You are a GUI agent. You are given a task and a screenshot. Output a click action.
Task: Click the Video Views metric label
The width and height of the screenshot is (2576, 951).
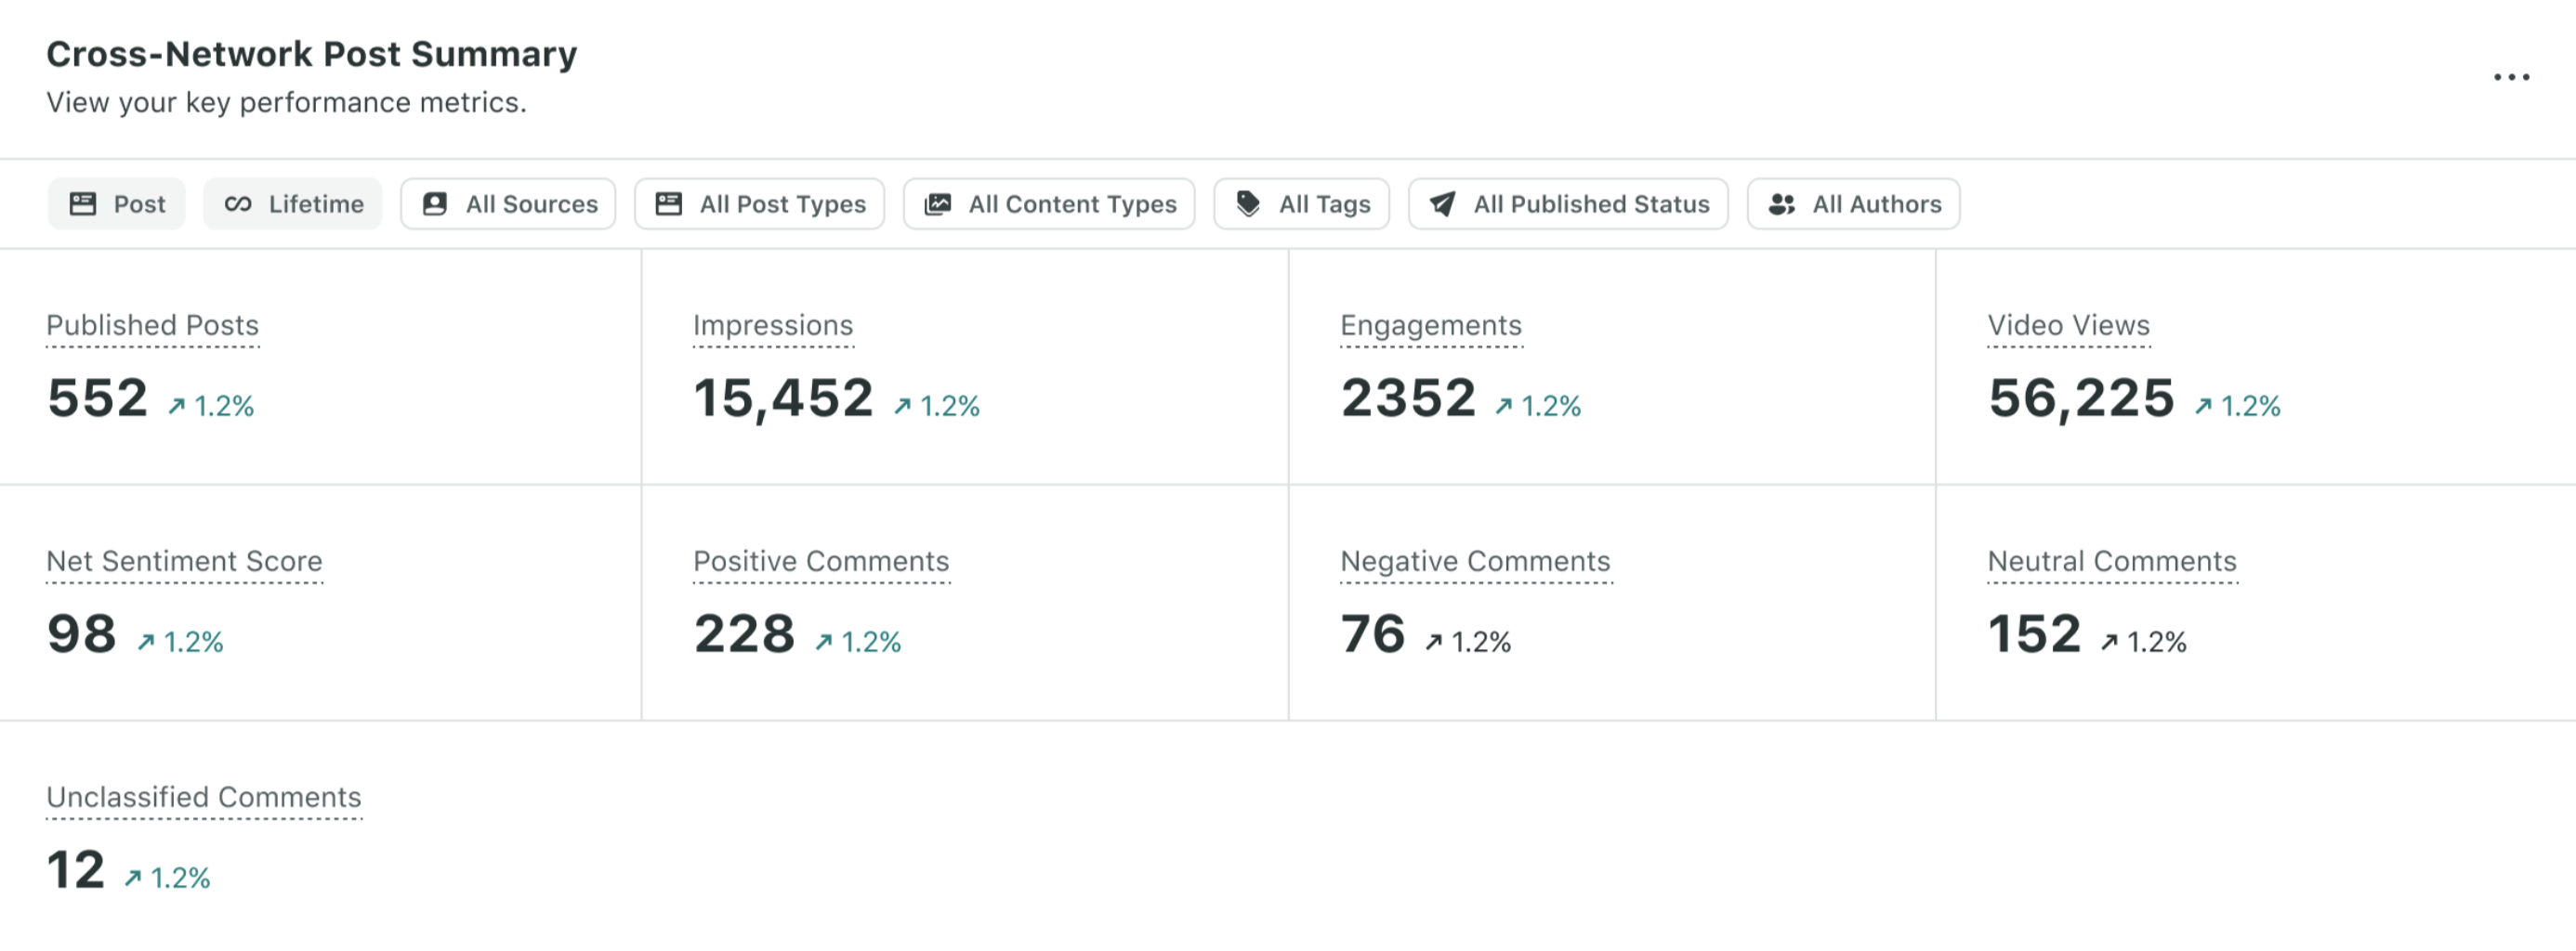(x=2068, y=326)
